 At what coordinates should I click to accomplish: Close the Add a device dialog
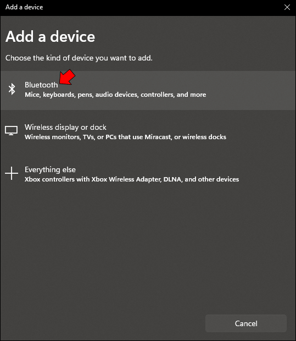click(x=287, y=7)
